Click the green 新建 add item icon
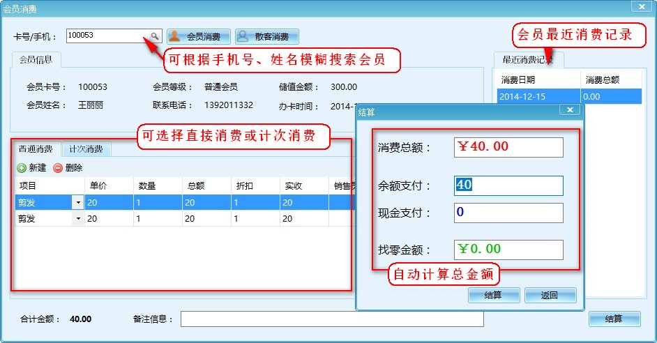 tap(22, 168)
